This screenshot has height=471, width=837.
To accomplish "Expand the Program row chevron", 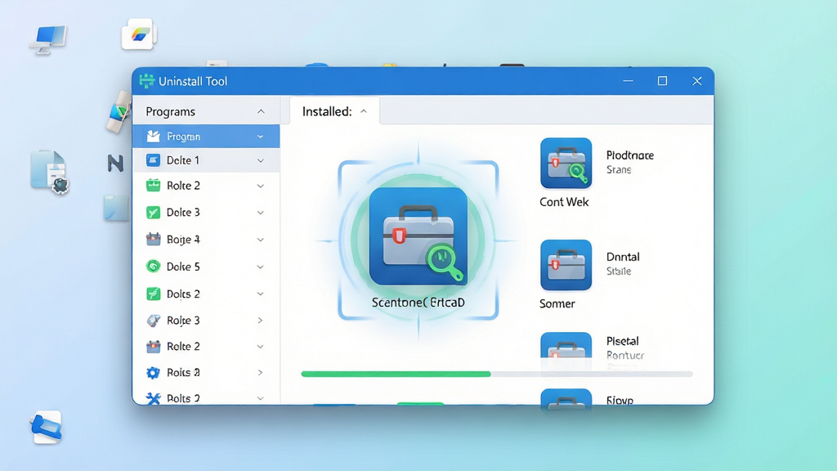I will tap(260, 137).
